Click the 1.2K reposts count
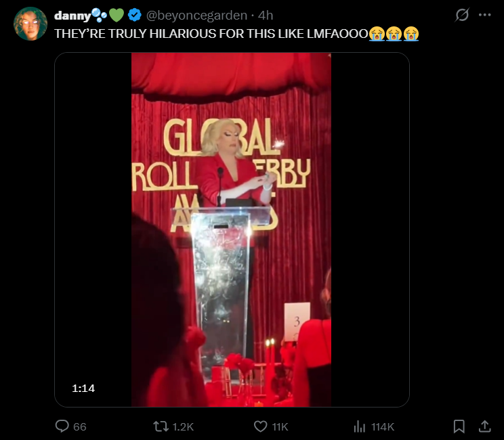 [183, 427]
